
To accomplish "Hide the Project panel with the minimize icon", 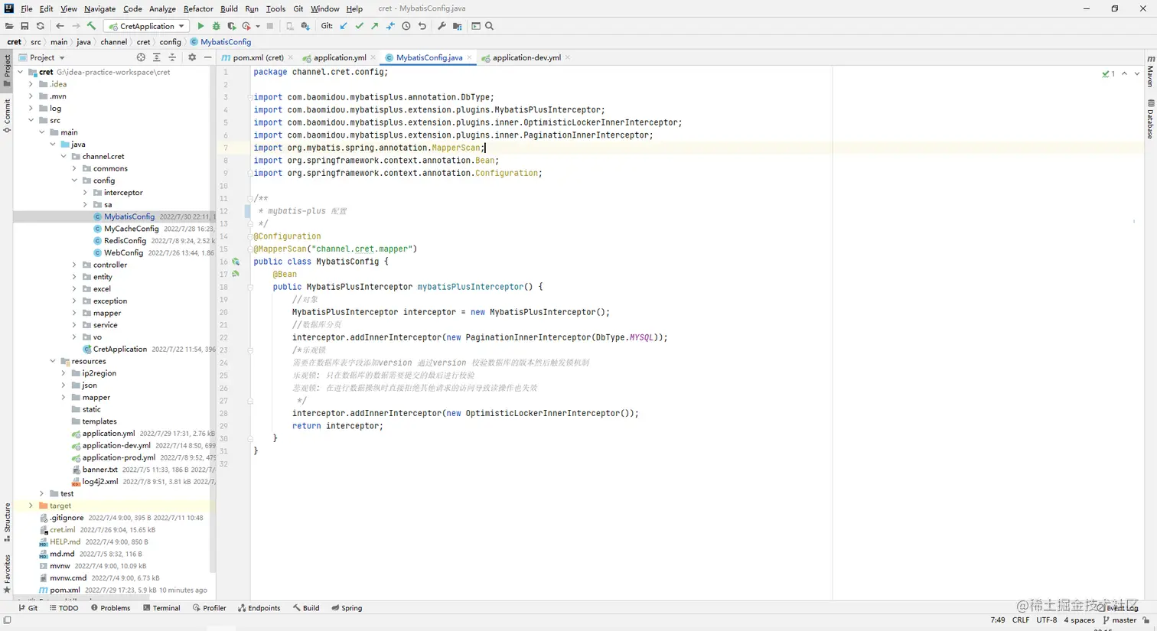I will click(x=208, y=57).
